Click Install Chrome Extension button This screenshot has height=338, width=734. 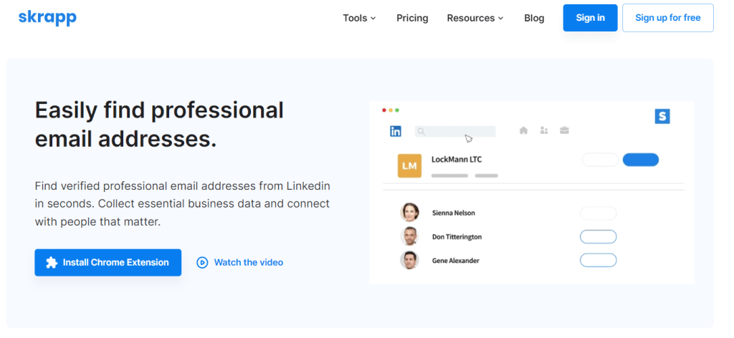pyautogui.click(x=108, y=263)
